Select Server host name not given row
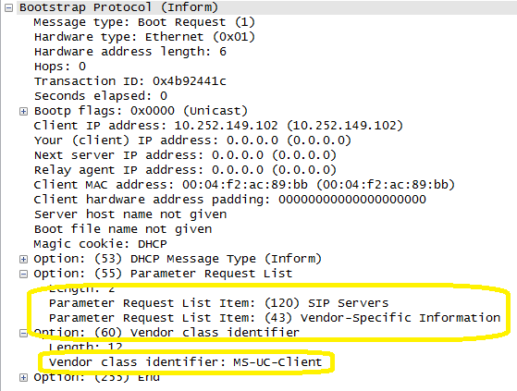Screen dimensions: 517x391 pyautogui.click(x=130, y=214)
